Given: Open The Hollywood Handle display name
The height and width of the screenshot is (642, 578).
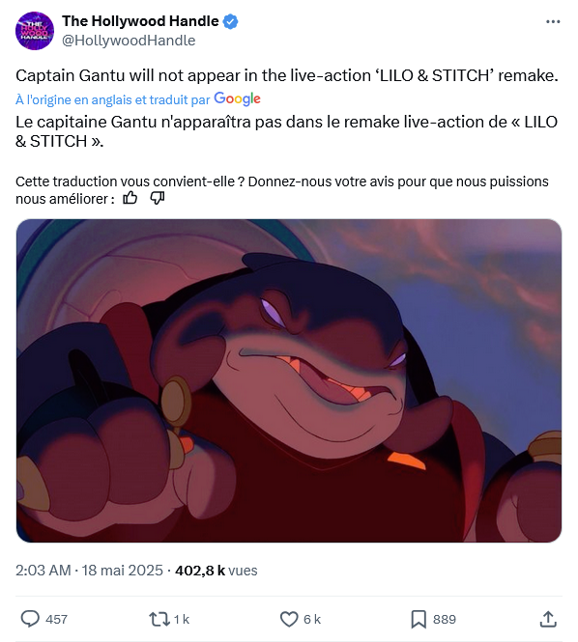Looking at the screenshot, I should (140, 21).
